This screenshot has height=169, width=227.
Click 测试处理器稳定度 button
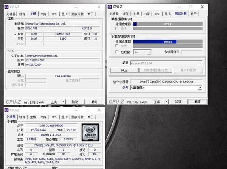tap(156, 70)
